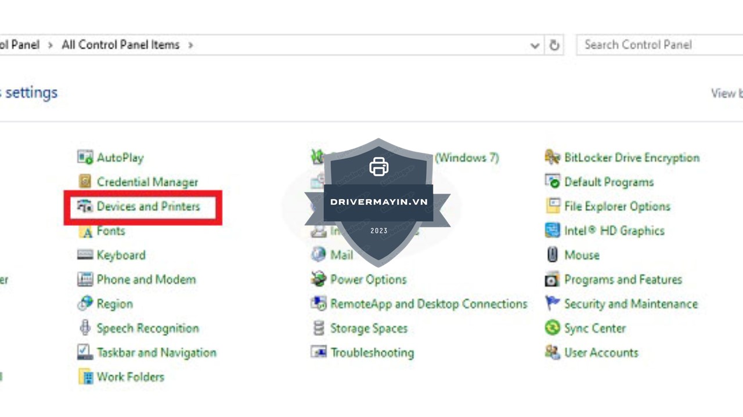This screenshot has width=743, height=417.
Task: Click the Fonts icon
Action: coord(86,231)
